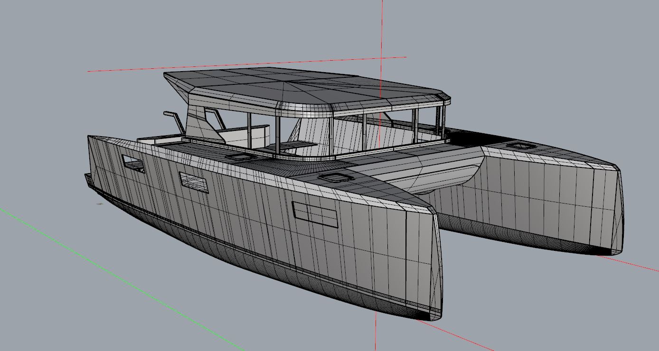This screenshot has width=659, height=351.
Task: Select the deck hatch on the far hull
Action: 520,146
